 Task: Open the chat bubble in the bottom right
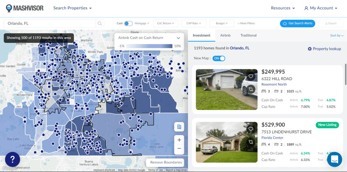click(x=335, y=159)
